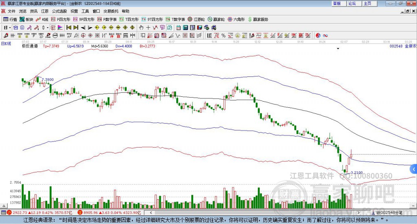
Task: Toggle the 权 adjusted-price icon
Action: (x=53, y=28)
